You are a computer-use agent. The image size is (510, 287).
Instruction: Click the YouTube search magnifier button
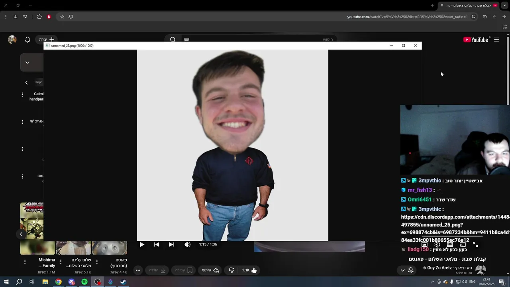[173, 39]
